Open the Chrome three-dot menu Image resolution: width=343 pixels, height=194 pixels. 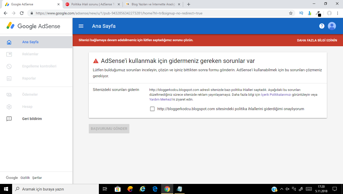click(338, 13)
